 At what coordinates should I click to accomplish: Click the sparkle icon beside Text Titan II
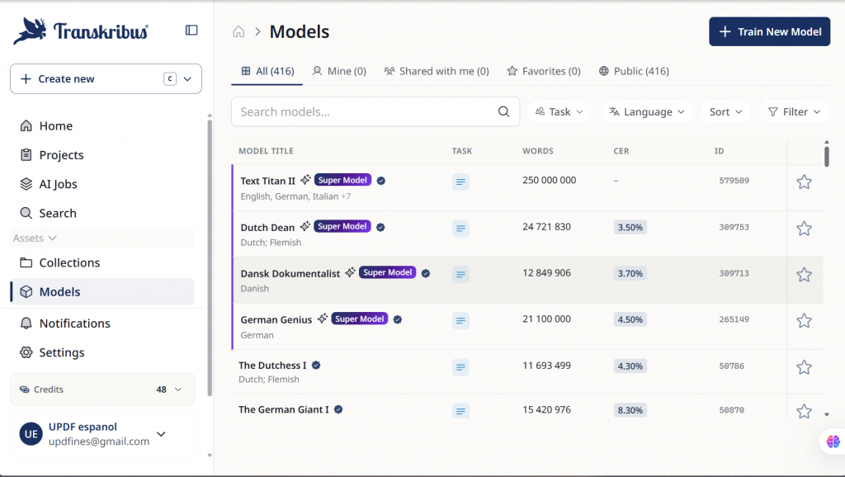[305, 179]
